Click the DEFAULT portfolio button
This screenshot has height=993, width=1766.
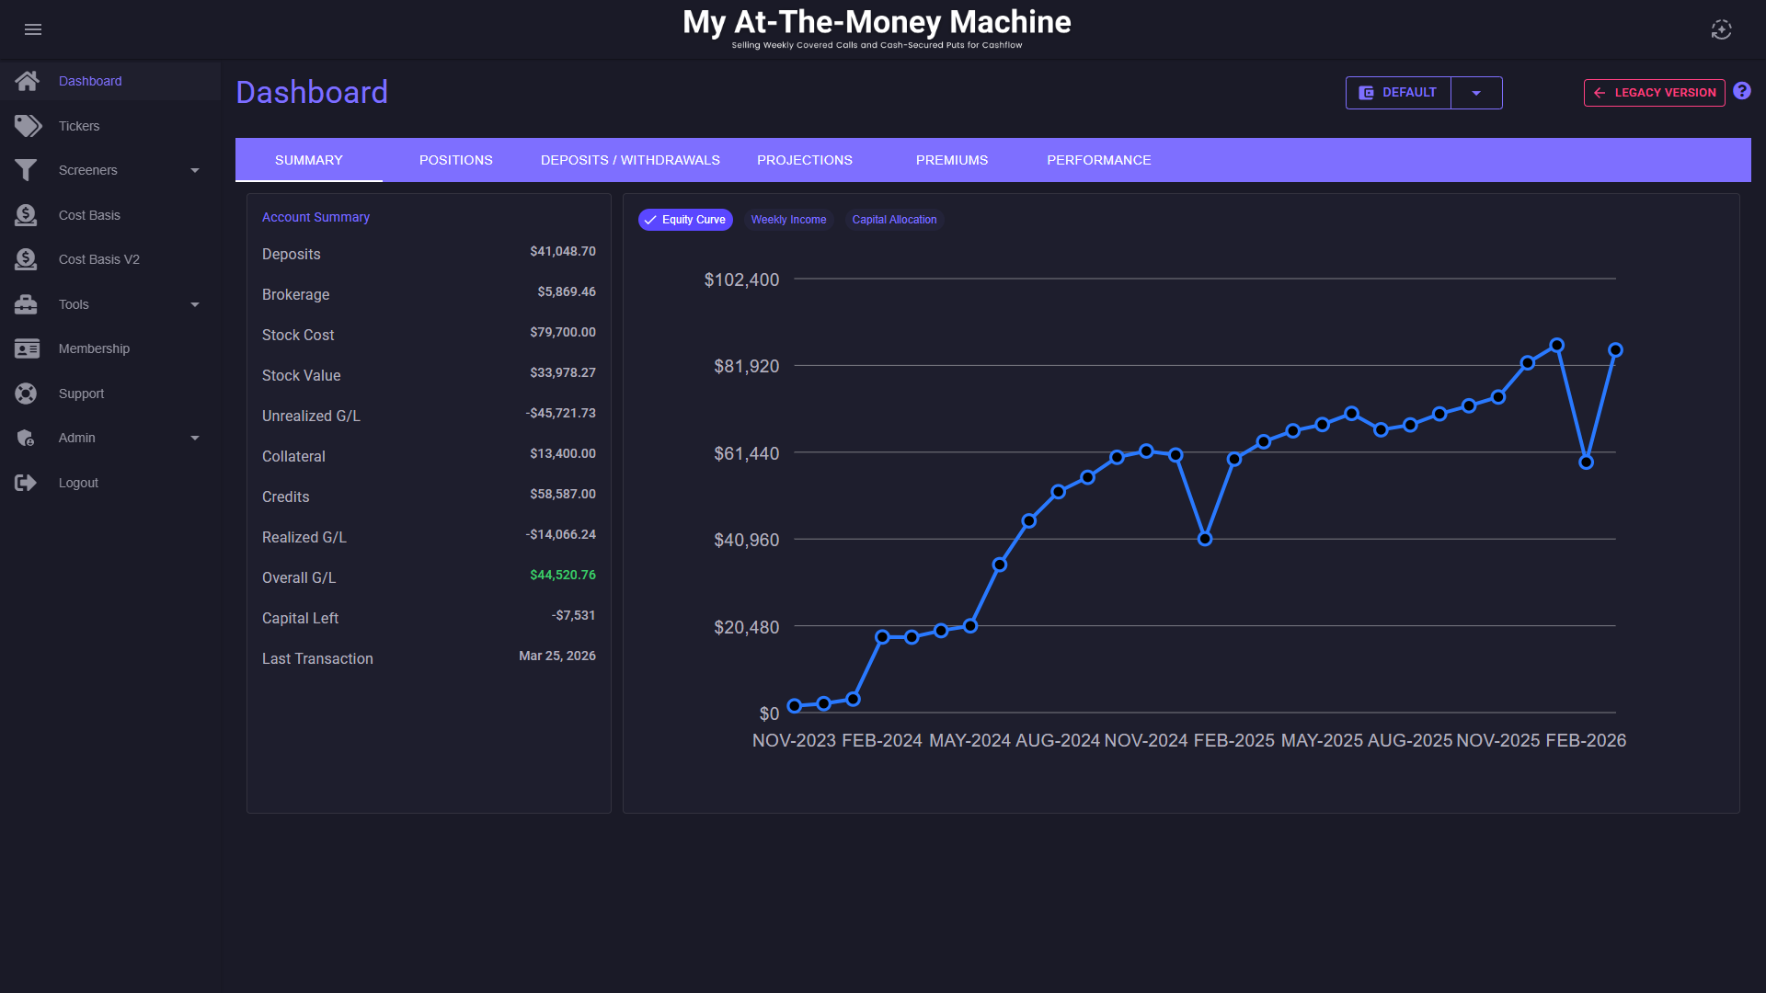click(x=1398, y=93)
